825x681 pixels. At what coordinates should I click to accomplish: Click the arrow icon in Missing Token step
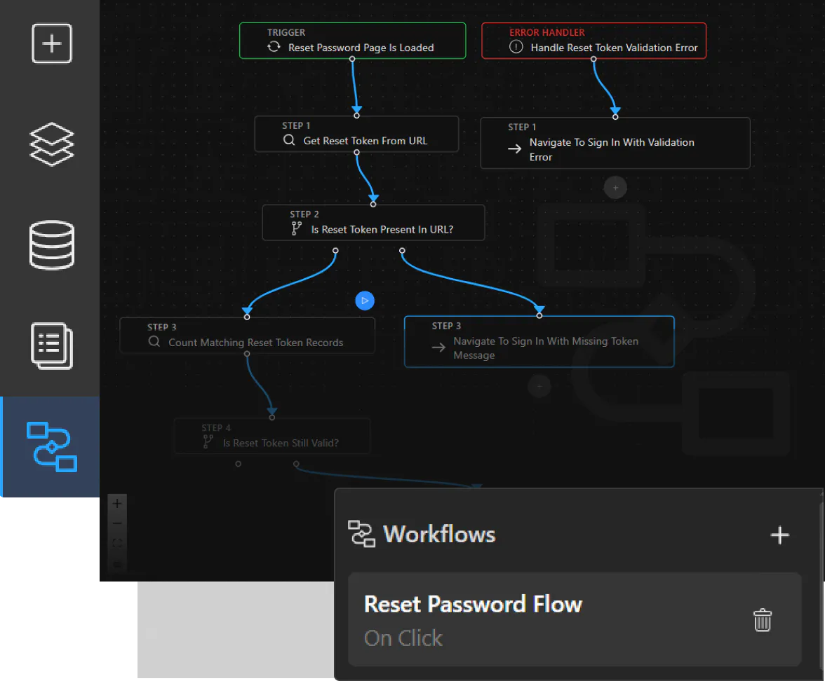439,348
